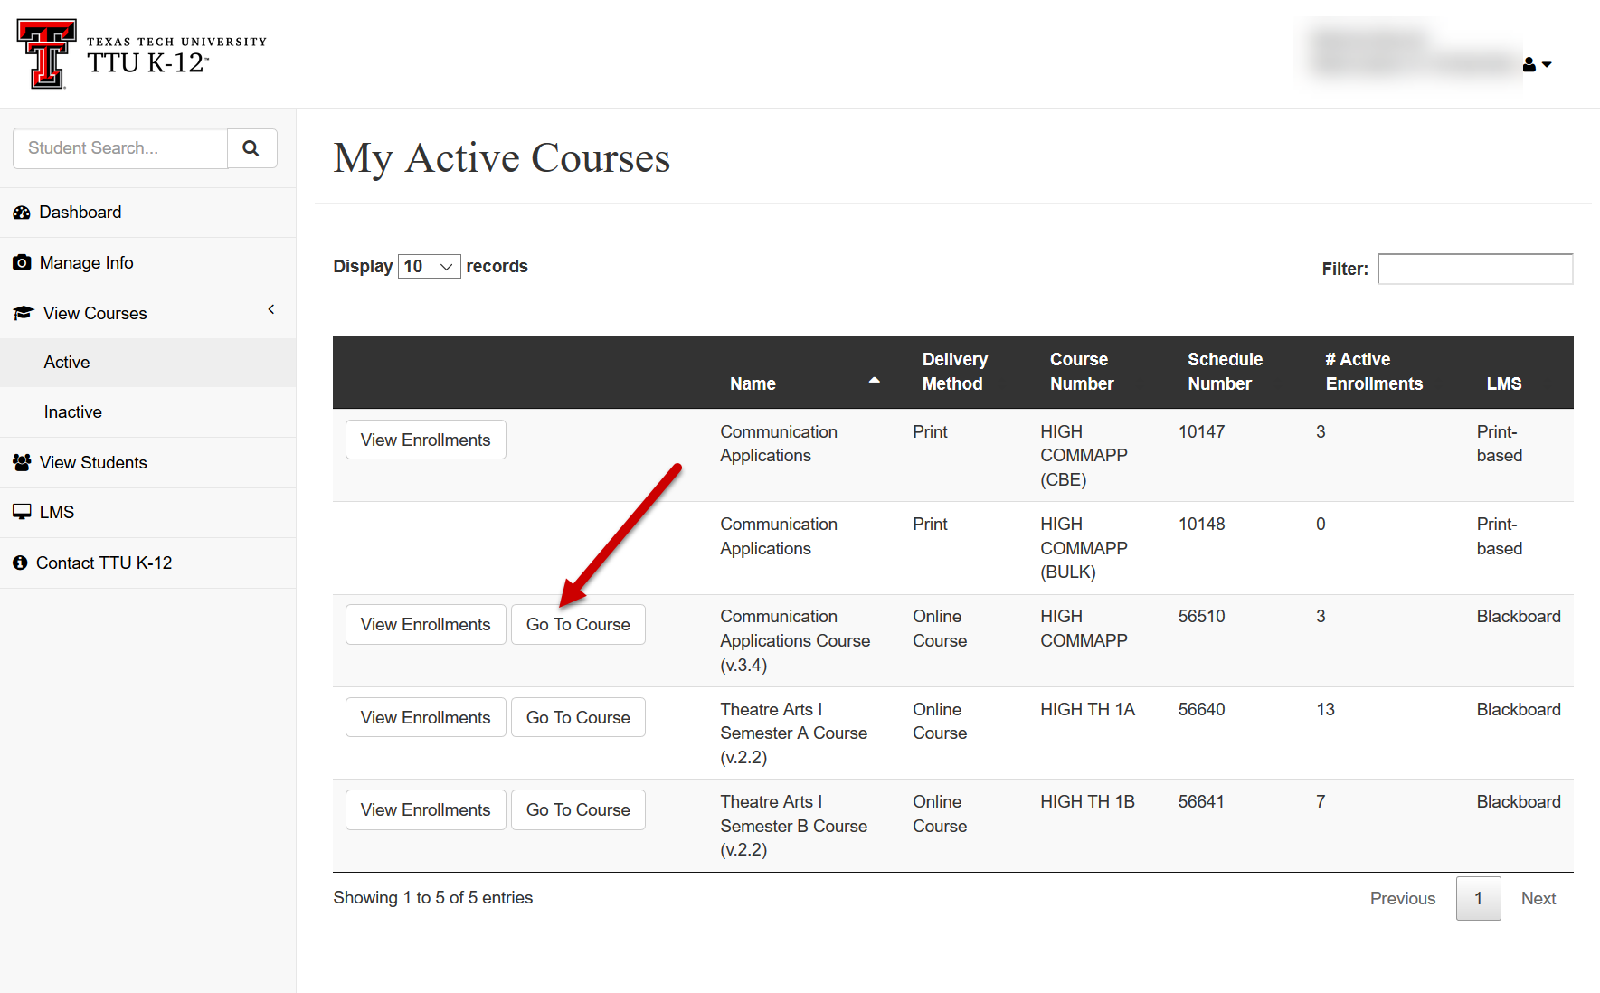View Enrollments for Theatre Arts I Semester B
The height and width of the screenshot is (993, 1600).
pyautogui.click(x=425, y=809)
